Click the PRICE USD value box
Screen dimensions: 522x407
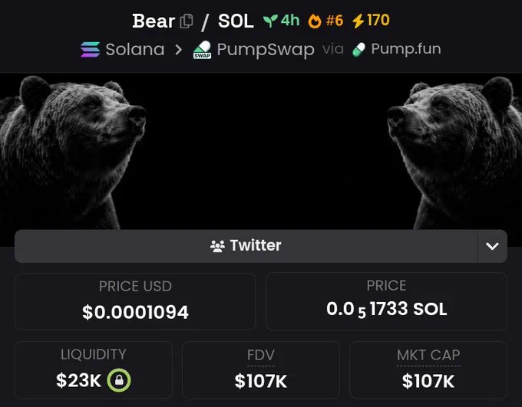(135, 301)
